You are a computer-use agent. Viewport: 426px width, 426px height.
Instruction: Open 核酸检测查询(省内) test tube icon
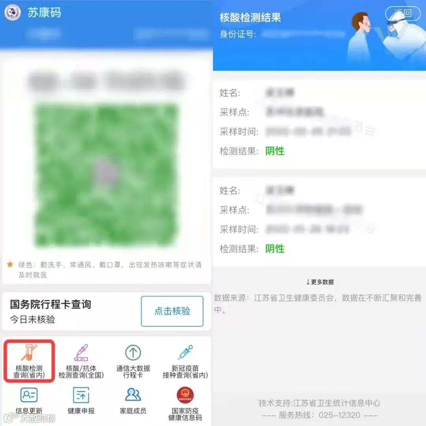click(29, 352)
